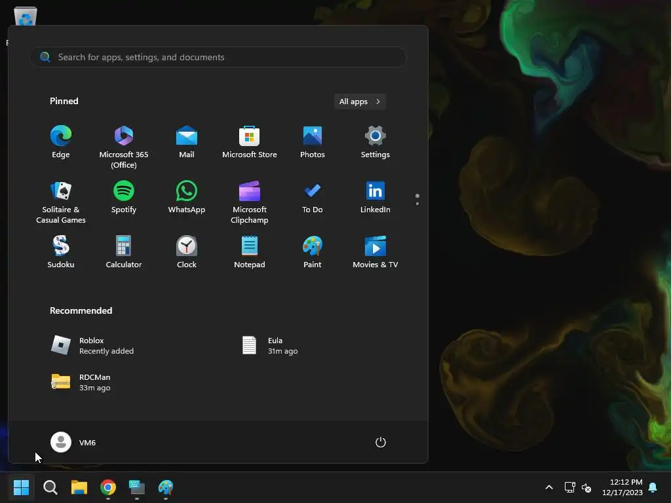Open the Mail app

click(187, 142)
